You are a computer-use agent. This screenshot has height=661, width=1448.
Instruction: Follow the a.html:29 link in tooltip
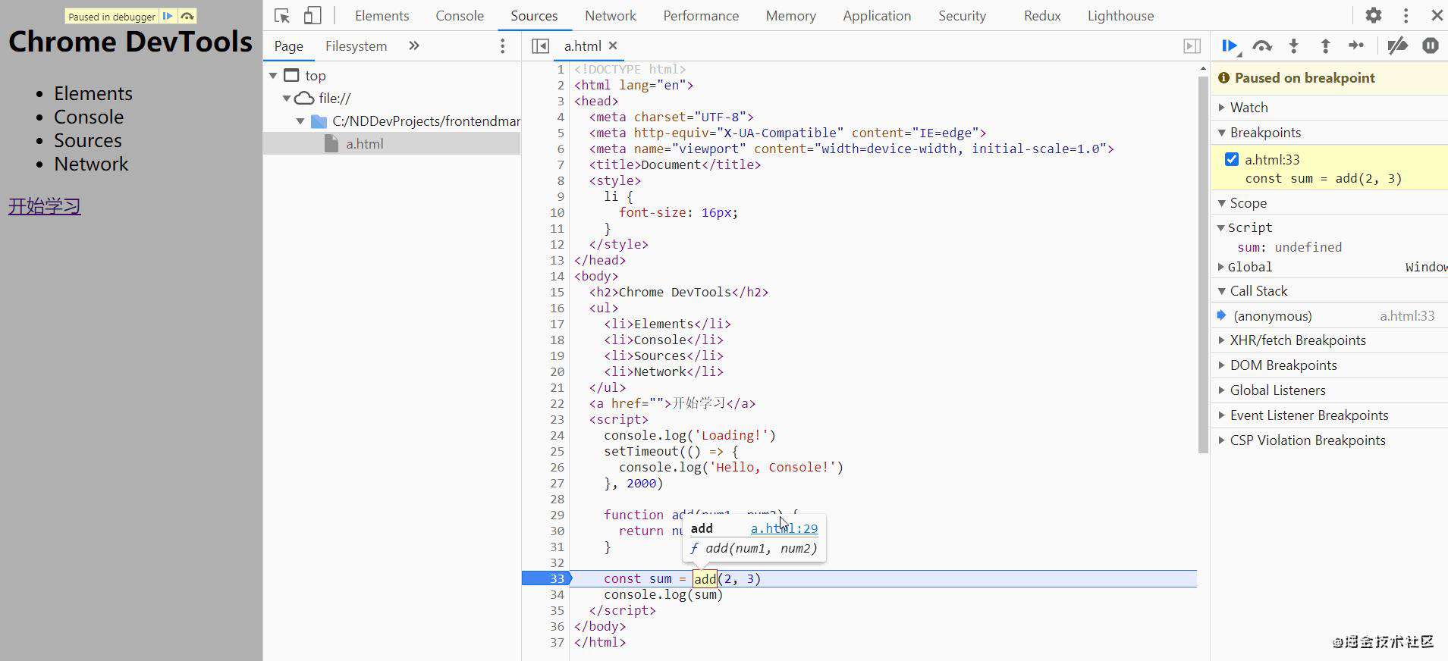pos(784,528)
